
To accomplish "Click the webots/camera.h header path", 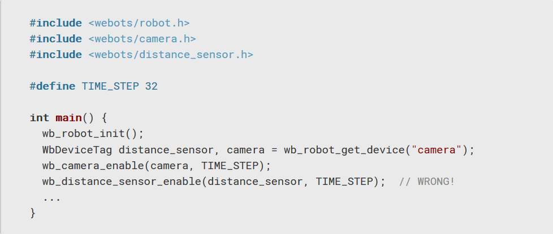I will [142, 39].
